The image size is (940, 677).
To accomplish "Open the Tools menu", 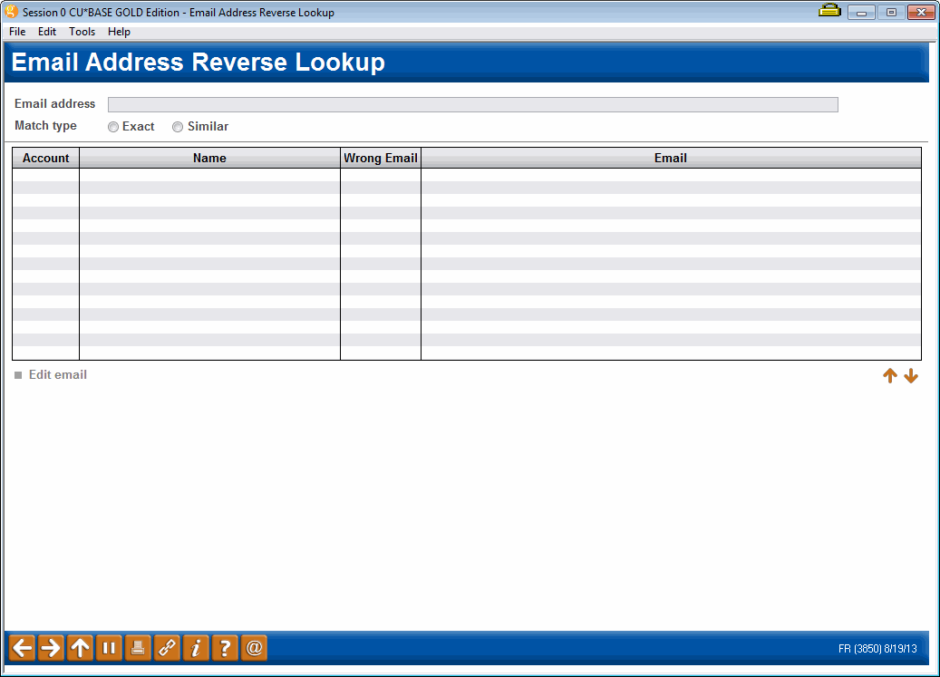I will click(82, 31).
